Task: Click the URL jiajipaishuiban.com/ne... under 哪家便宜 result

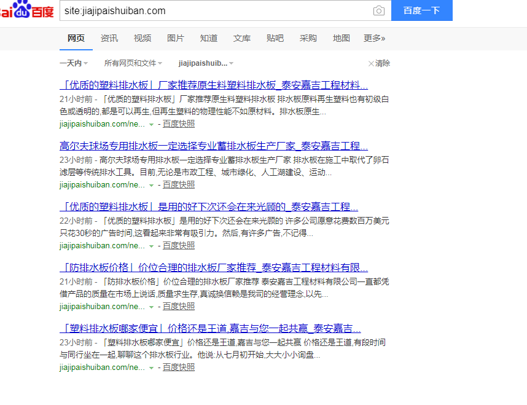Action: click(102, 368)
